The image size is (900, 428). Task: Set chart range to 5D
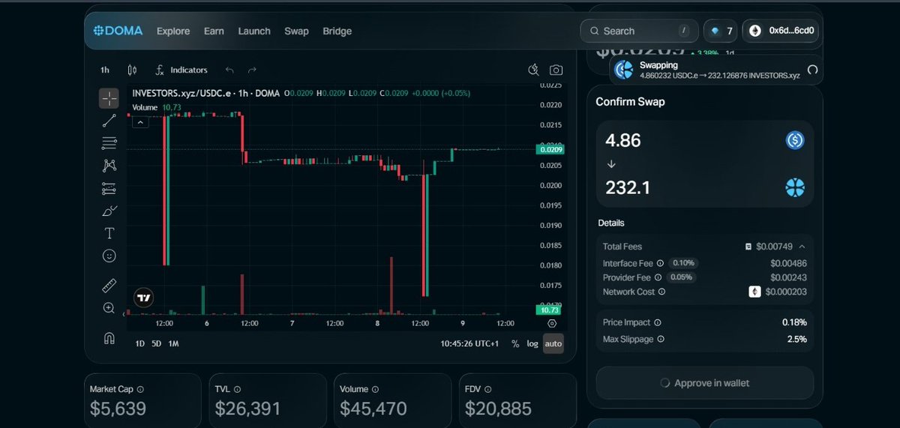pyautogui.click(x=156, y=343)
